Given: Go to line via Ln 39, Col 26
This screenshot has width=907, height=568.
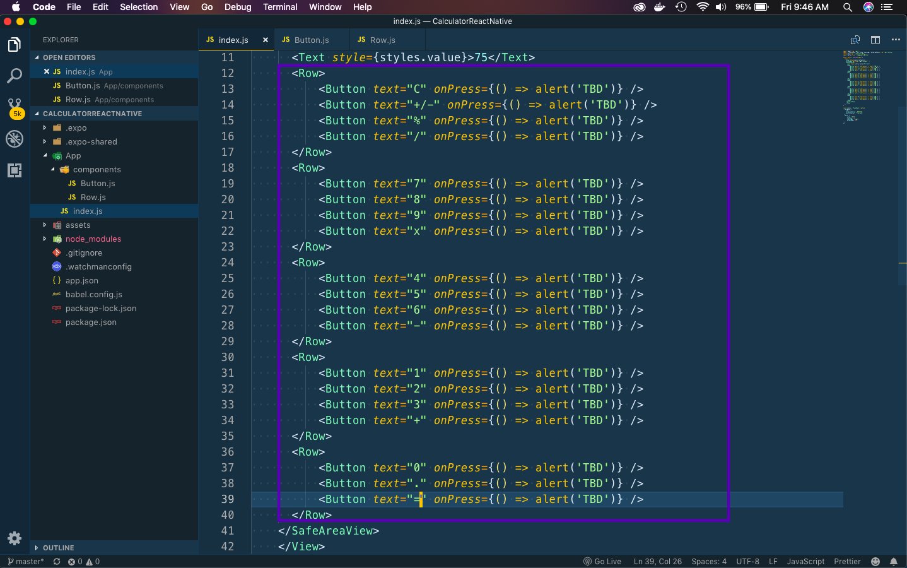Looking at the screenshot, I should [657, 562].
